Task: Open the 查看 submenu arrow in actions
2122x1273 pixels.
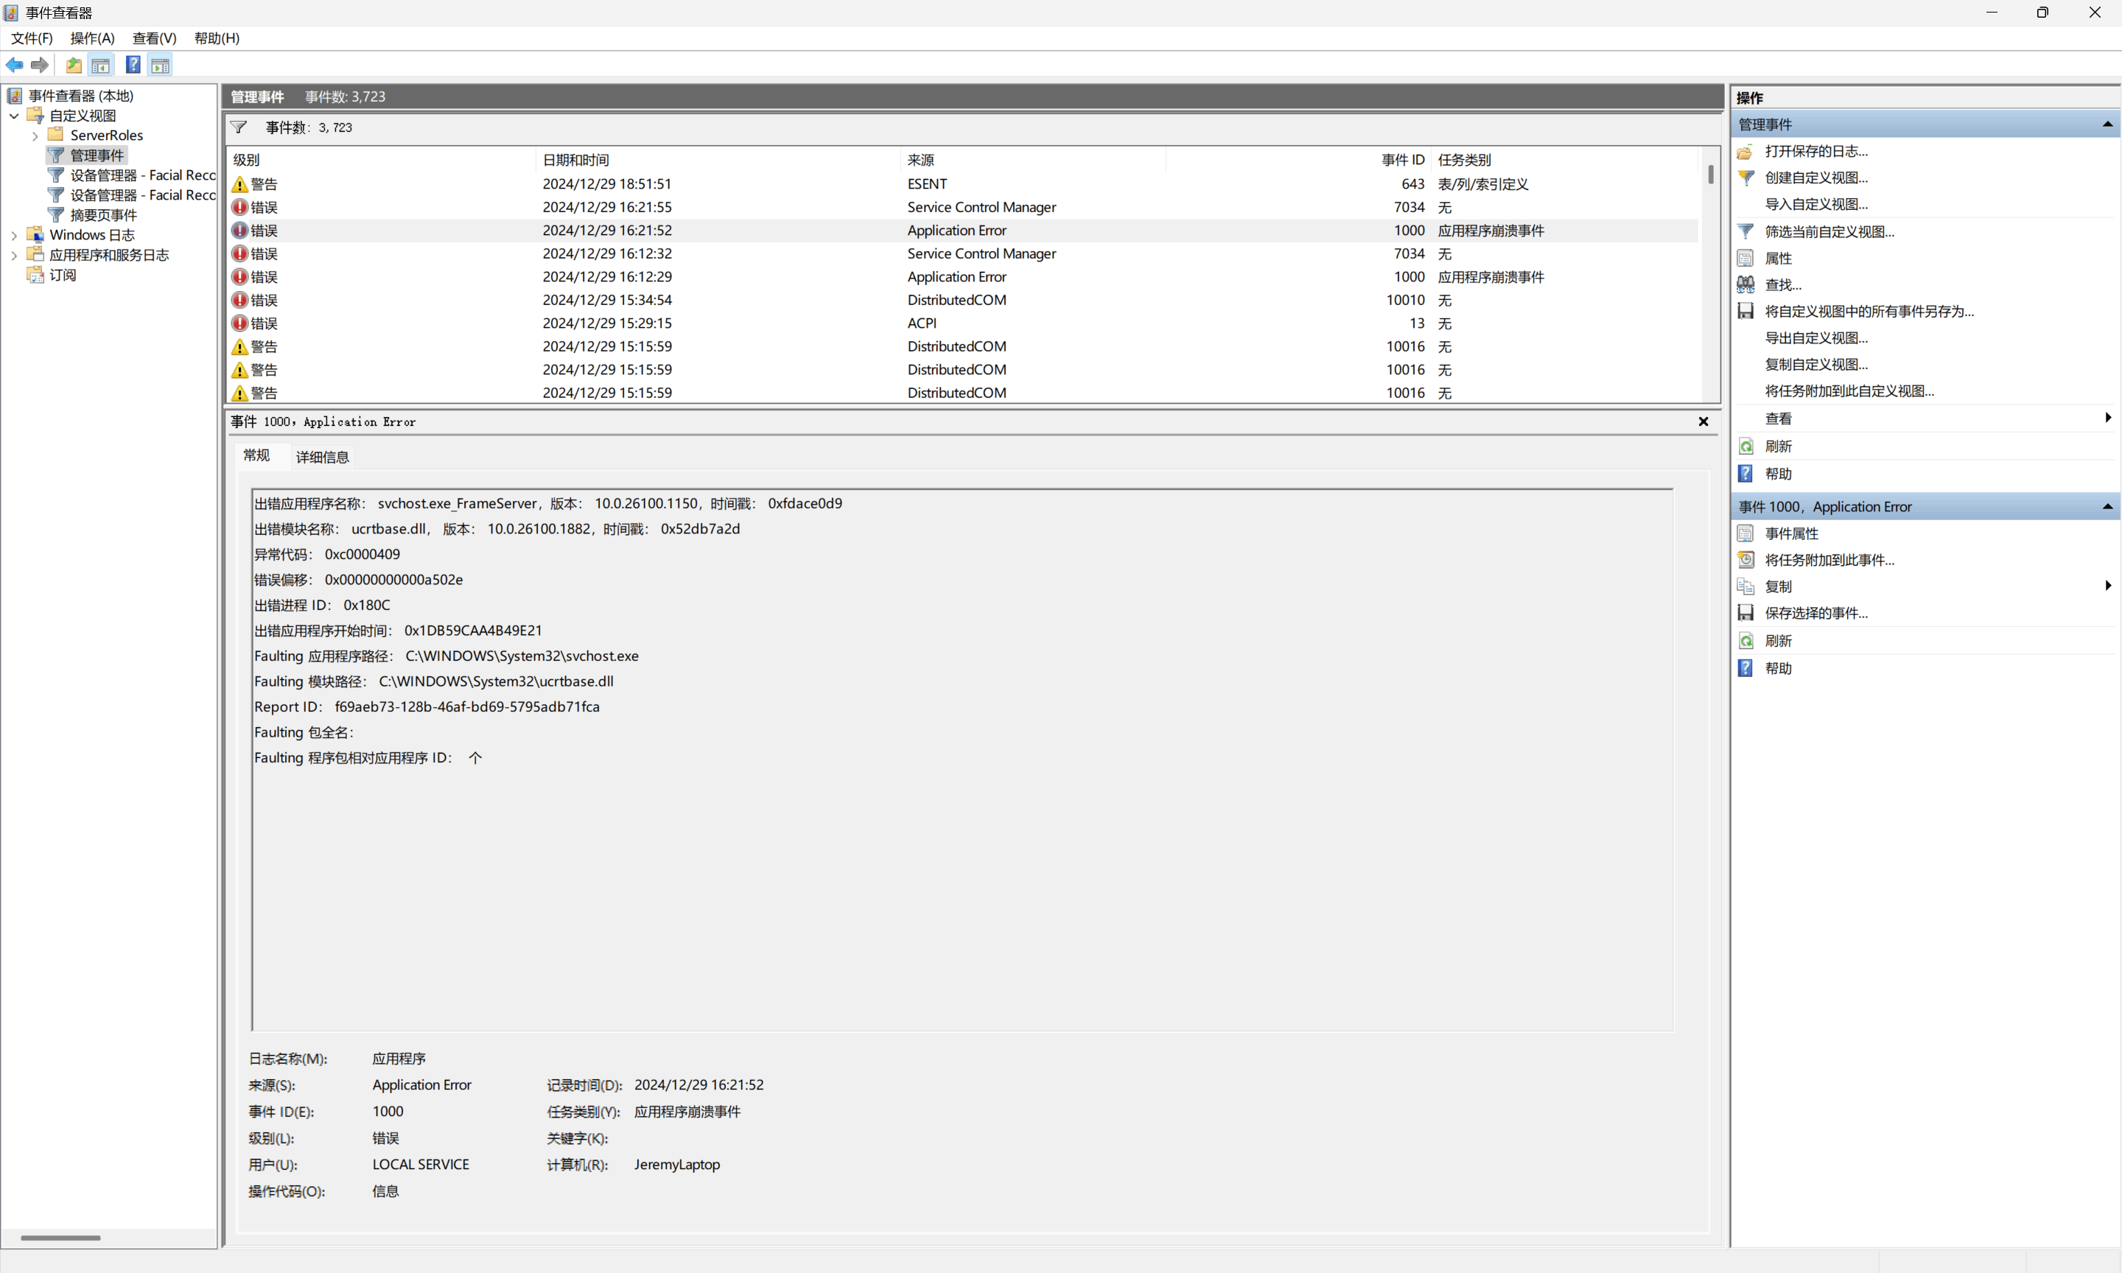Action: click(2107, 418)
